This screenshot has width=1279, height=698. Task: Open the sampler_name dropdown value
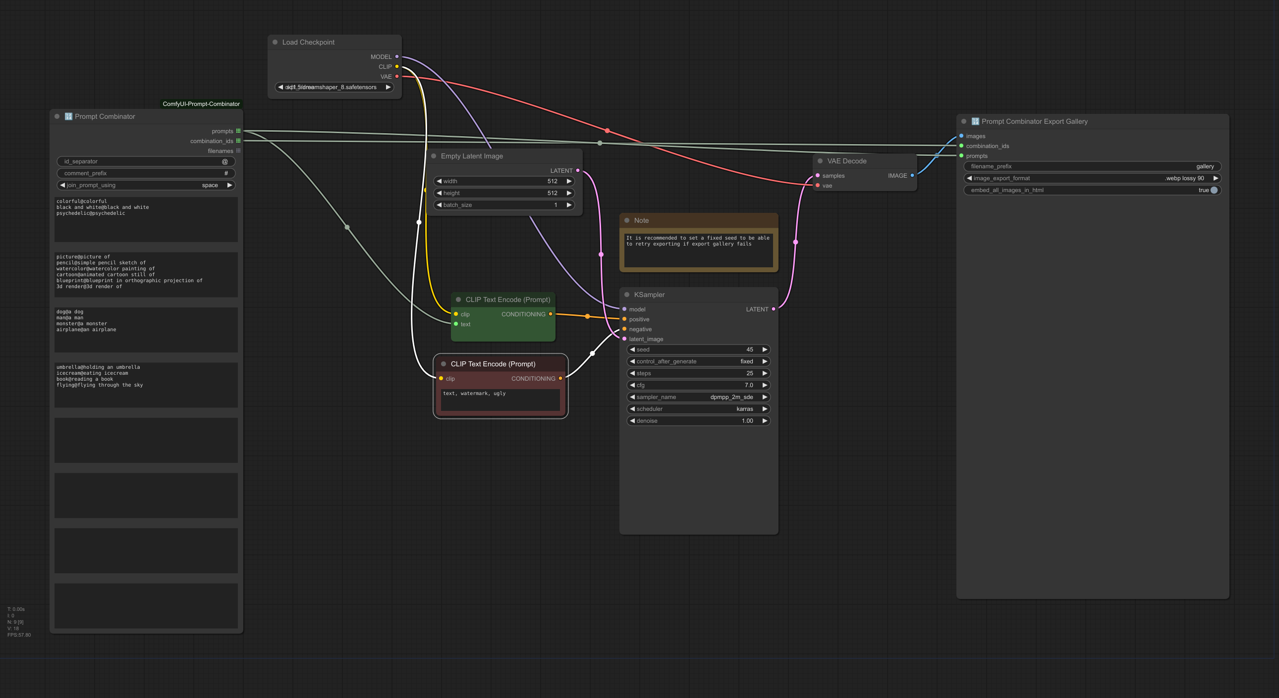[x=731, y=397]
